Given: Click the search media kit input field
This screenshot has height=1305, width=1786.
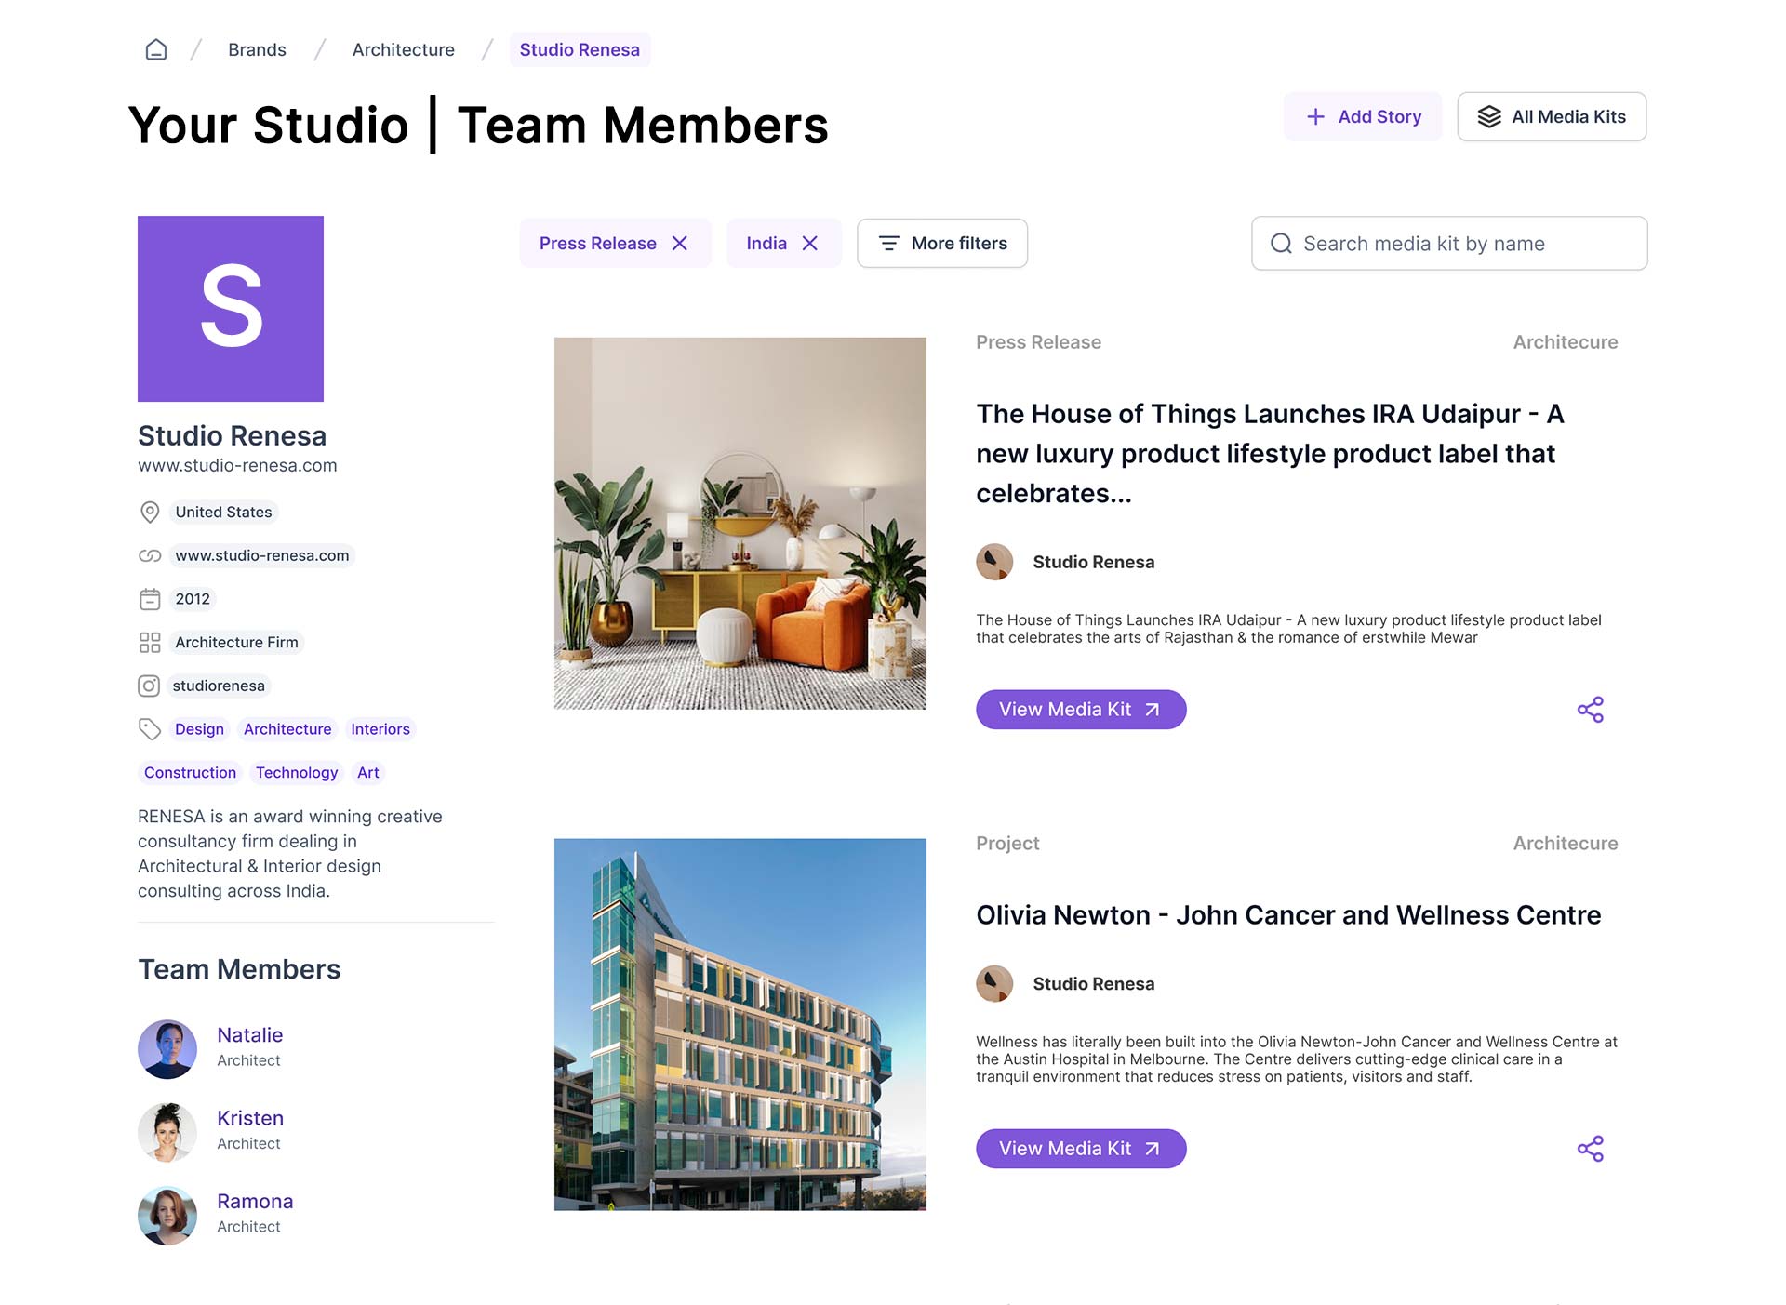Looking at the screenshot, I should point(1448,243).
